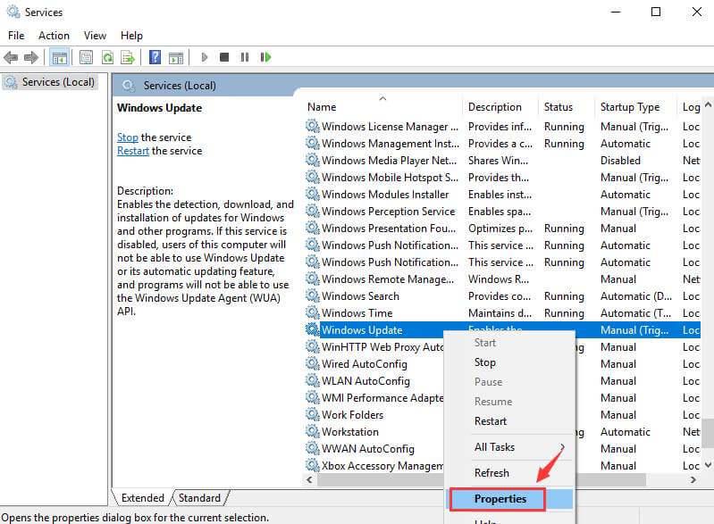Click the Restart Service toolbar icon

[x=265, y=57]
